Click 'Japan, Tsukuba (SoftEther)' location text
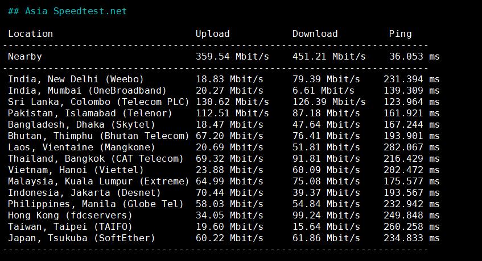Viewport: 482px width, 261px height. click(x=81, y=238)
